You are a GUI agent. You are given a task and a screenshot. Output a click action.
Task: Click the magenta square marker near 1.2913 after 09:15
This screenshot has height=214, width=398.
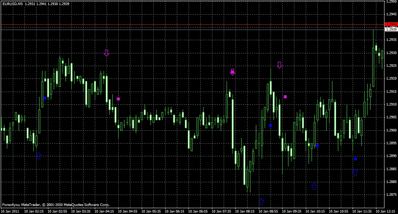coord(285,97)
